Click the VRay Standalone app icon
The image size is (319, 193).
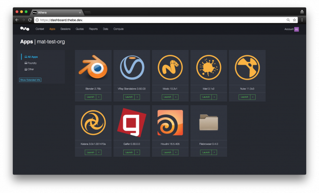pos(132,67)
